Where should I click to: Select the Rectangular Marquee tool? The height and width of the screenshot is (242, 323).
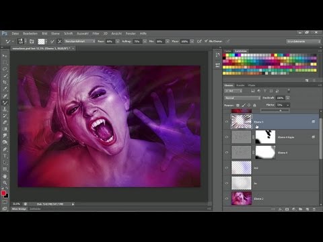coord(5,63)
